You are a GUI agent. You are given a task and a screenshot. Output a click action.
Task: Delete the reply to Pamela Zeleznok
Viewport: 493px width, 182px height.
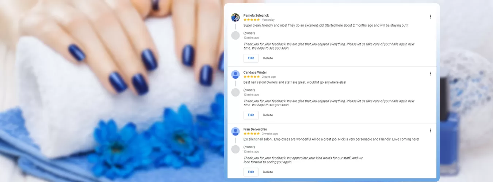click(x=268, y=58)
